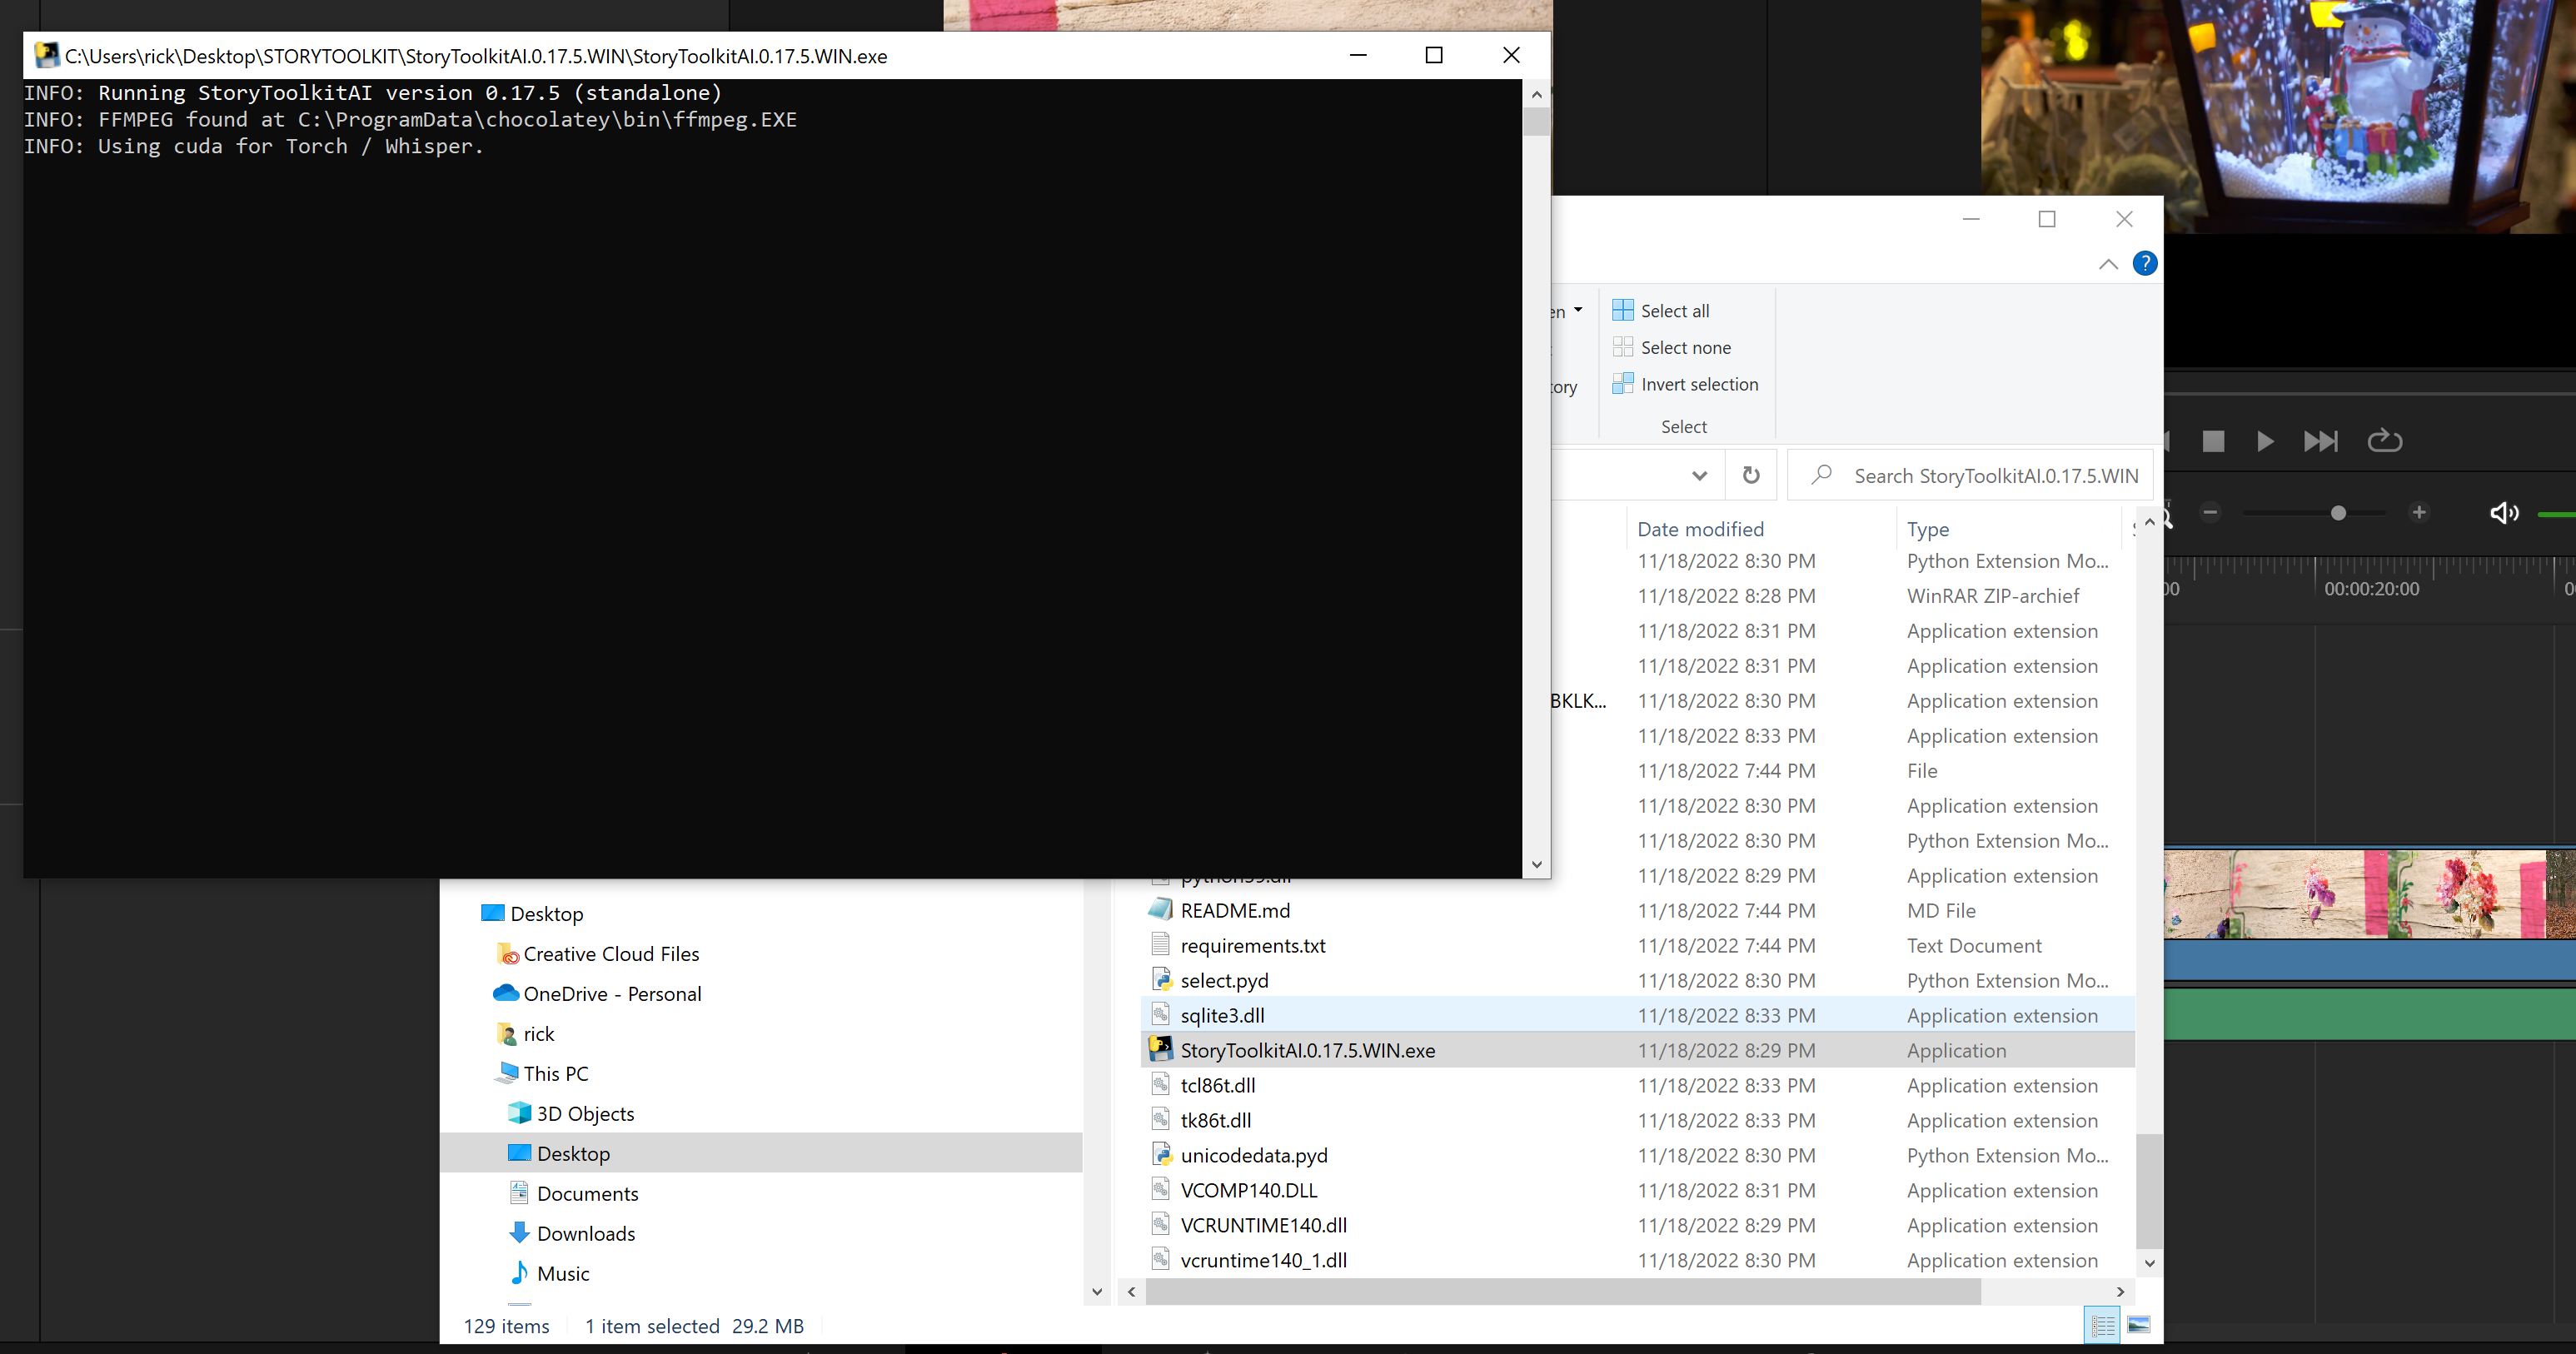Select the green audio track clip

(x=2370, y=1013)
